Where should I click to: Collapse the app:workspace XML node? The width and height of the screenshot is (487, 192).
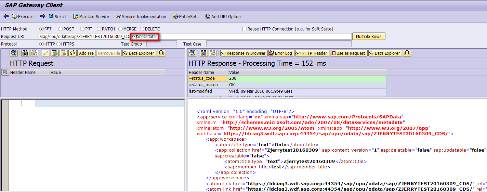coord(202,139)
